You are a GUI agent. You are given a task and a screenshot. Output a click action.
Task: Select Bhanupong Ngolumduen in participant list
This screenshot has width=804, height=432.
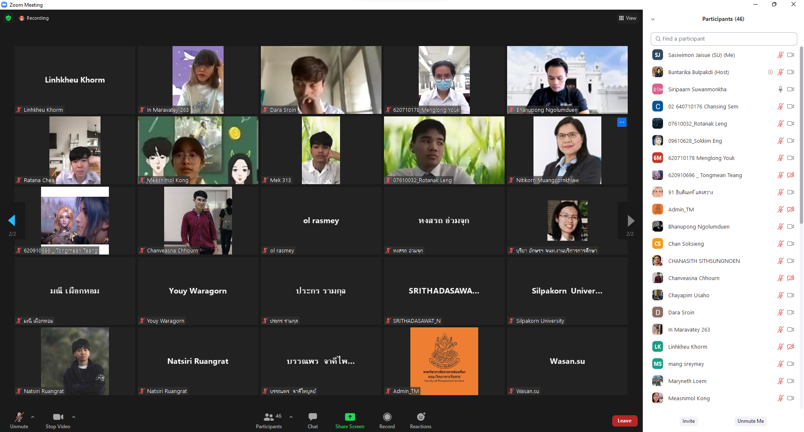coord(724,226)
